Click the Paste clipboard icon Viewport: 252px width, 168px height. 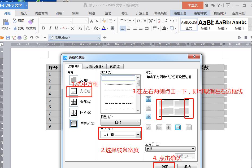[6, 22]
